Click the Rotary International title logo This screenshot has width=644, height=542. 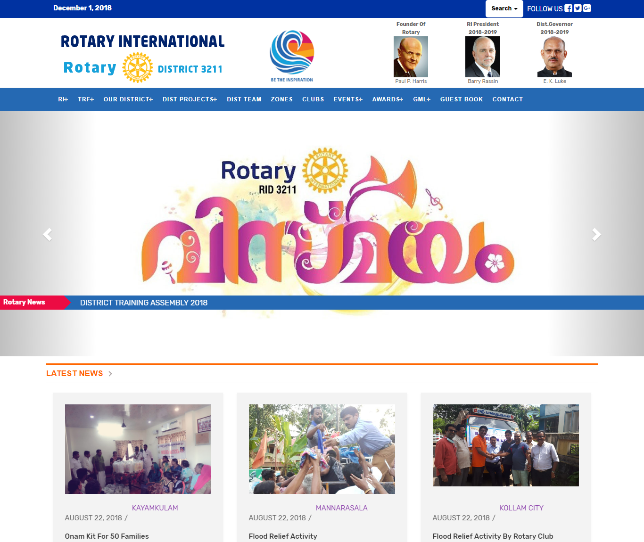pos(143,41)
